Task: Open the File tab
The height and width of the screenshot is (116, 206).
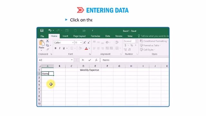Action: (x=42, y=36)
